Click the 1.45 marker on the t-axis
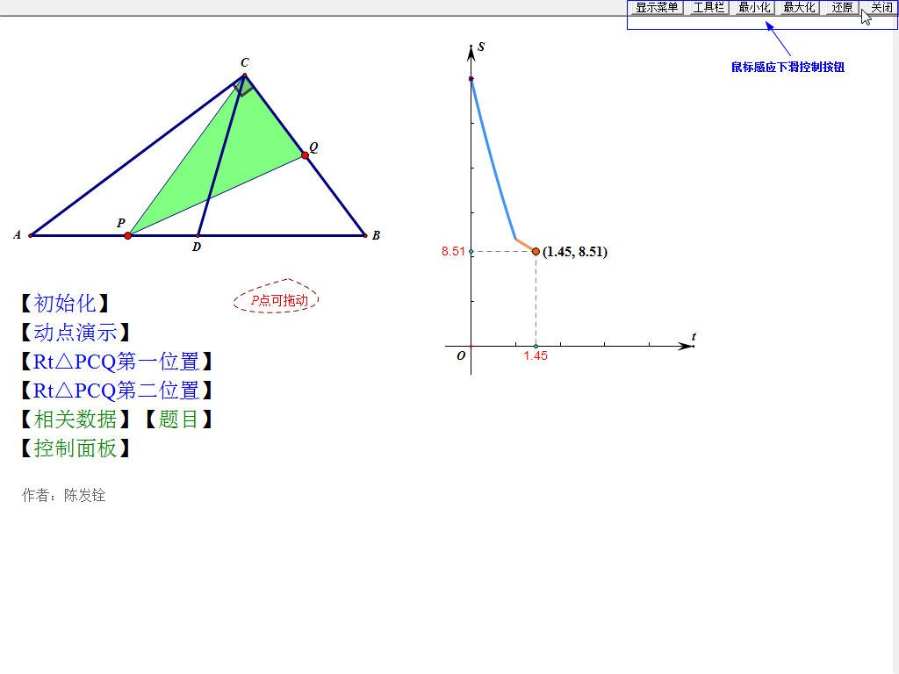 [x=536, y=347]
